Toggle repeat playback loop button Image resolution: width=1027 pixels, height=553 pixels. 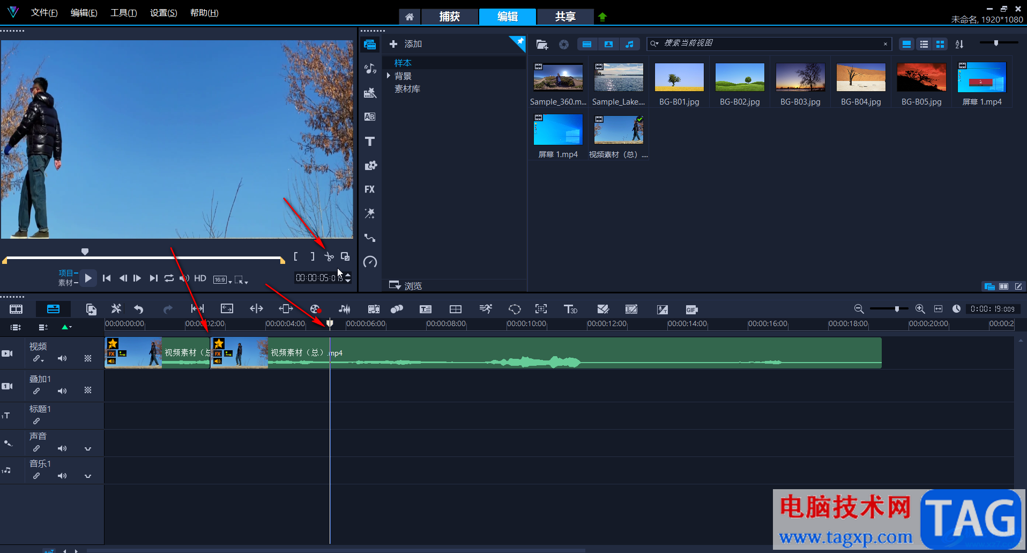tap(169, 278)
